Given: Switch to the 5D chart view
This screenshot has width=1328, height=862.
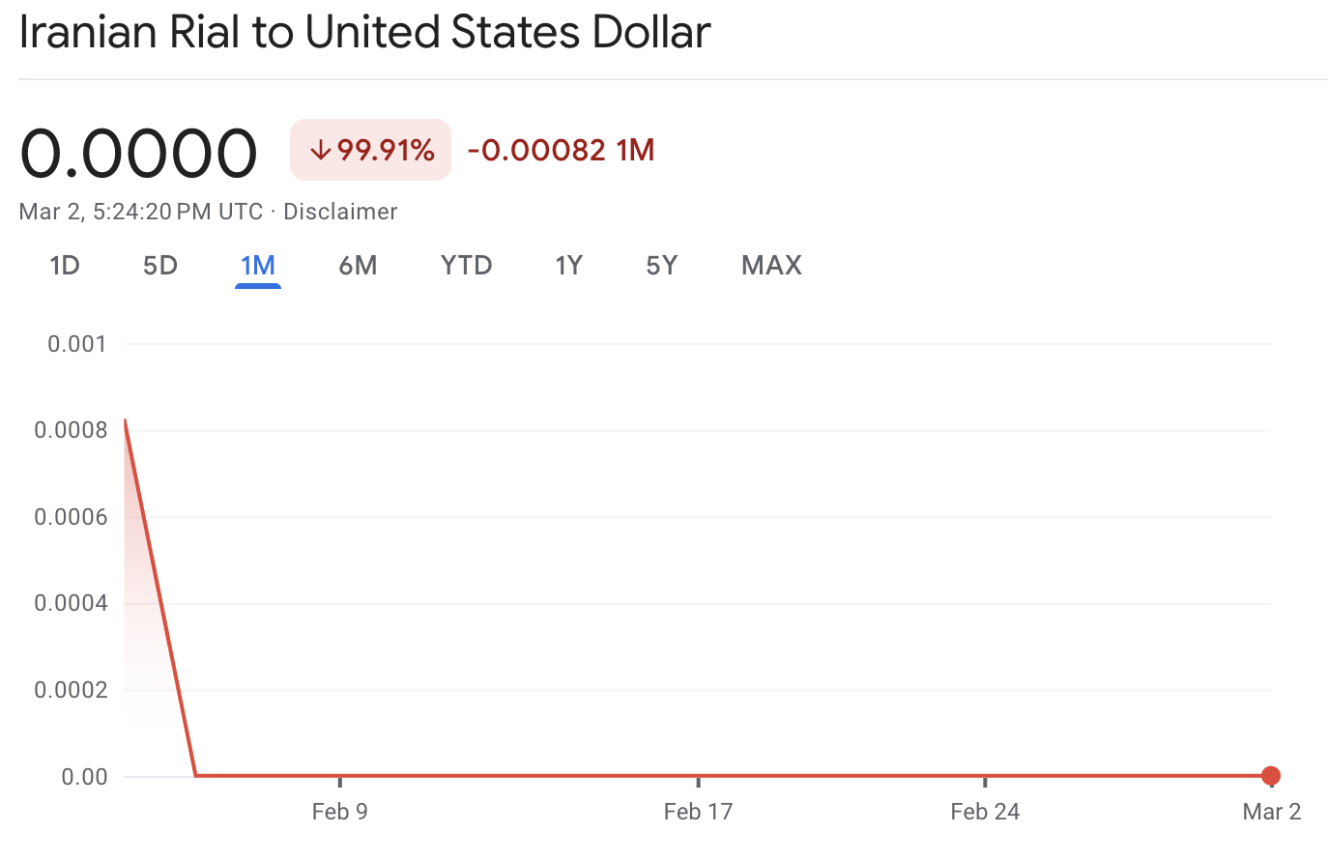Looking at the screenshot, I should coord(159,265).
